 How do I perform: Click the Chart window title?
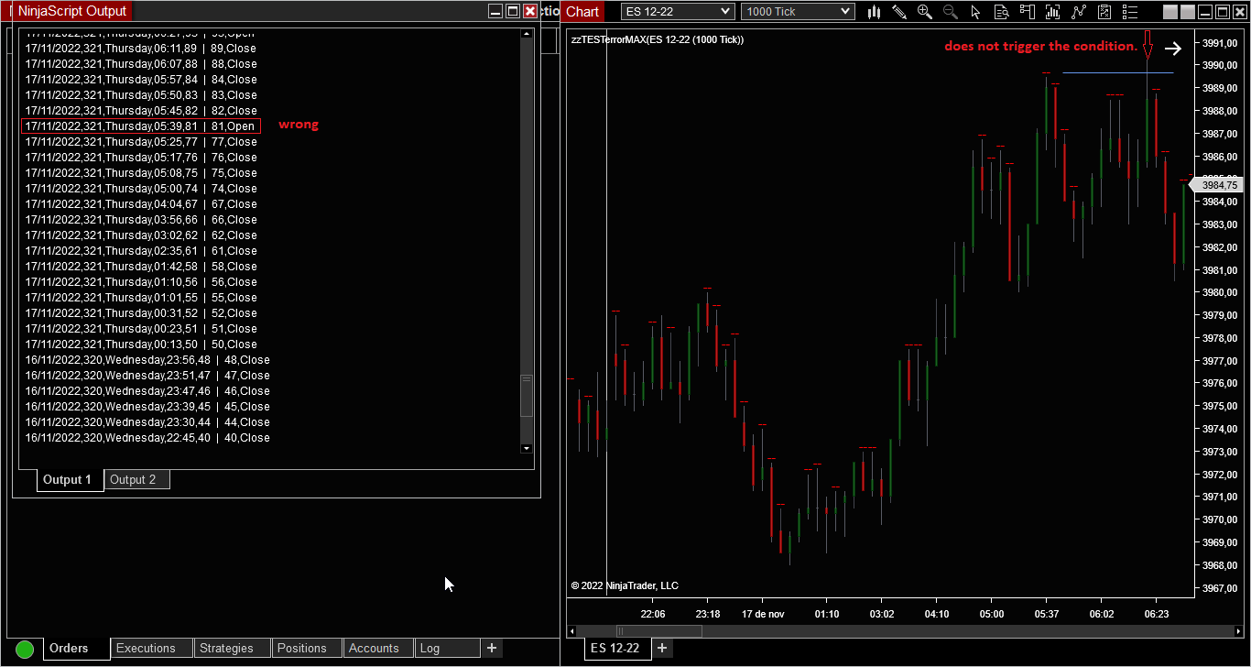[582, 11]
